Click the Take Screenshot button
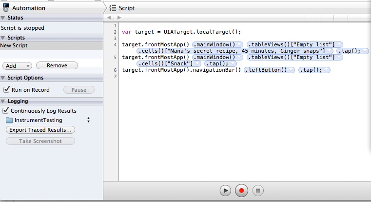The height and width of the screenshot is (202, 371). [x=40, y=141]
